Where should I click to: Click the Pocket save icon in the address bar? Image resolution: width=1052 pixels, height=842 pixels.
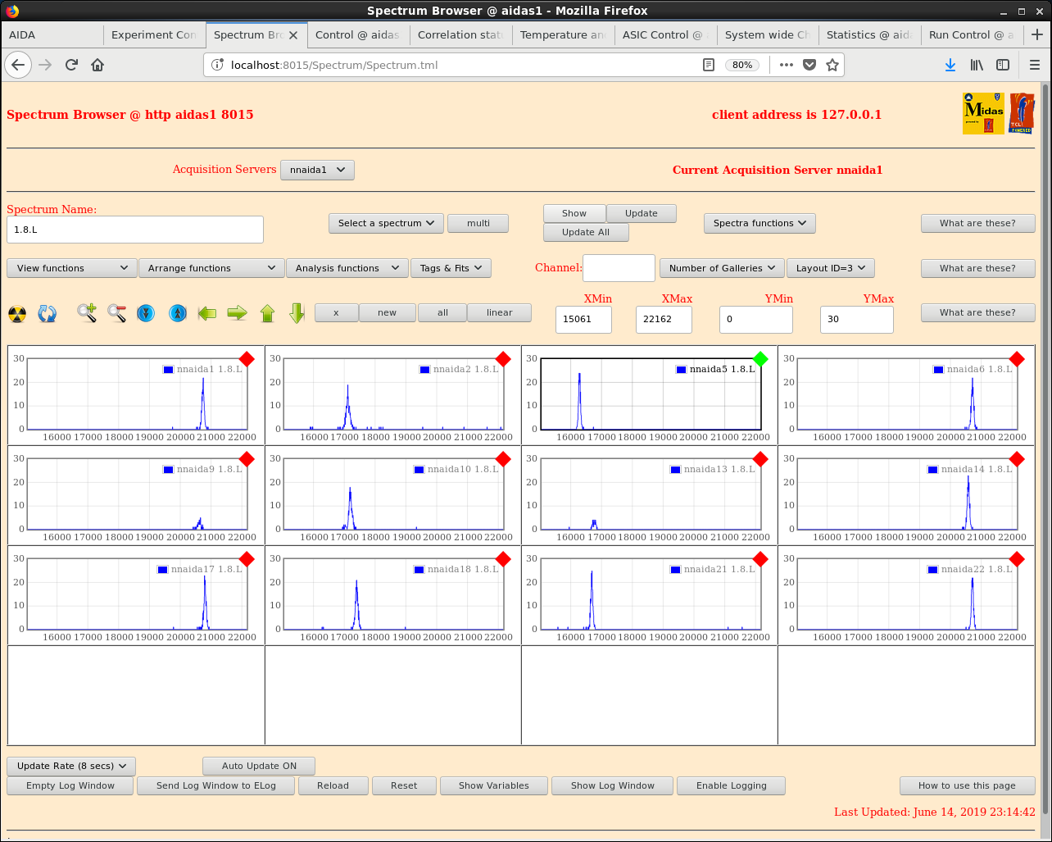[x=809, y=65]
